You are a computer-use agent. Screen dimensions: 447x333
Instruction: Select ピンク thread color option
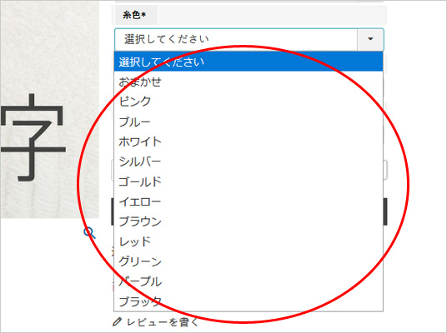point(249,102)
